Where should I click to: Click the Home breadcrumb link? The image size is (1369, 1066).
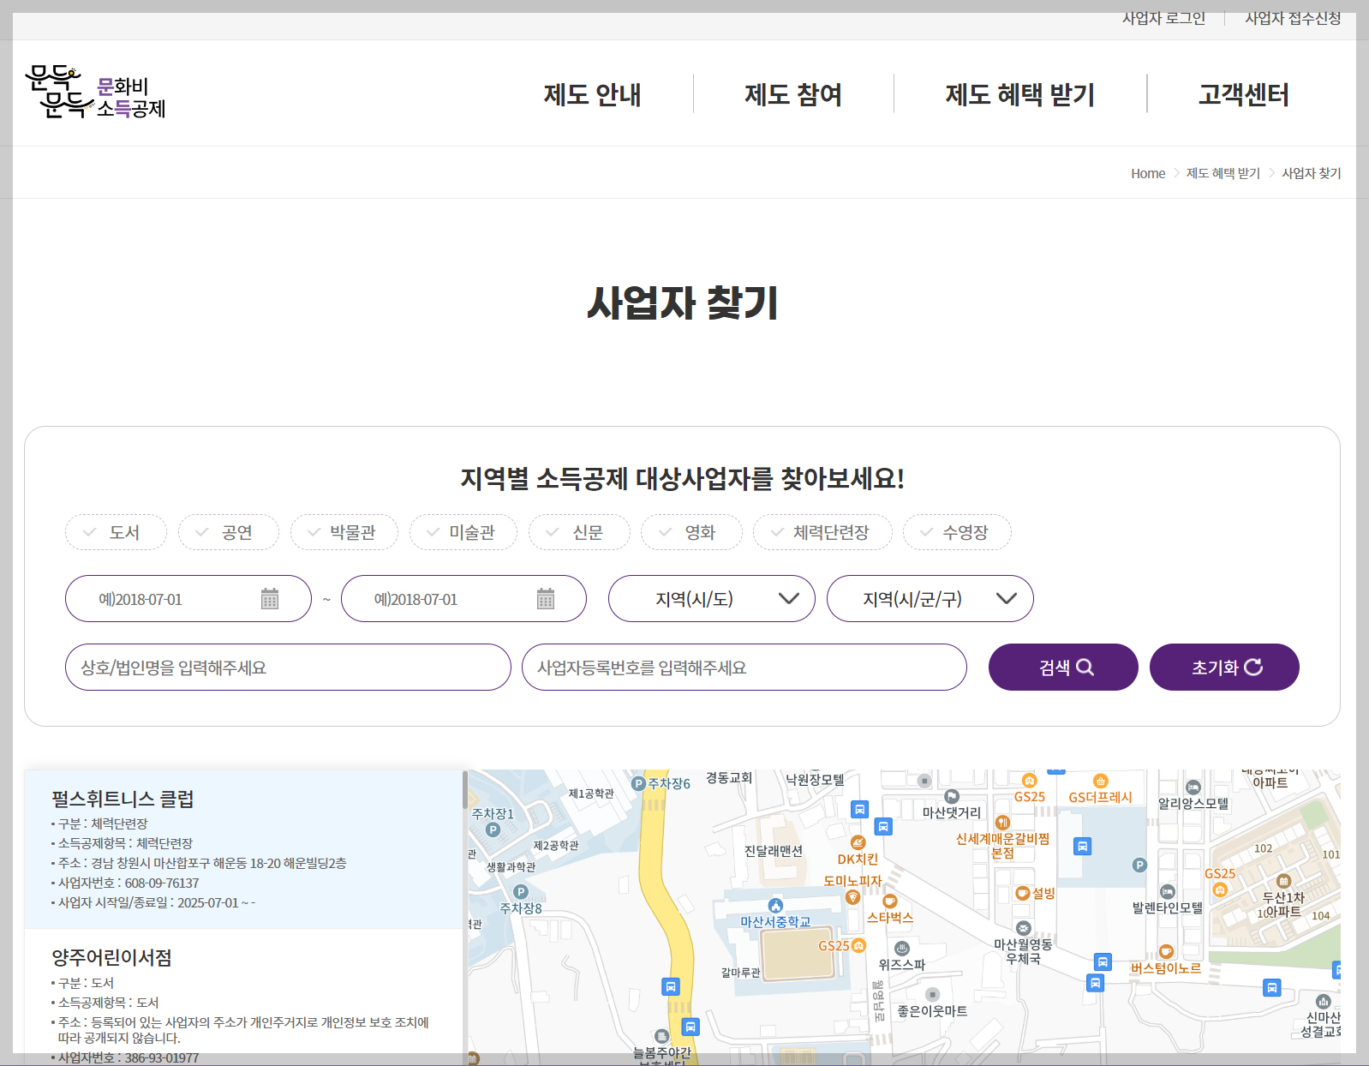click(1148, 173)
